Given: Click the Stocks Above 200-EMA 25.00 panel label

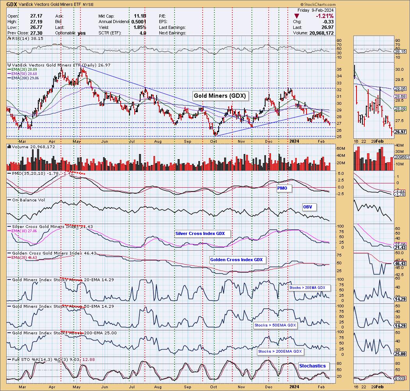Looking at the screenshot, I should tap(64, 333).
